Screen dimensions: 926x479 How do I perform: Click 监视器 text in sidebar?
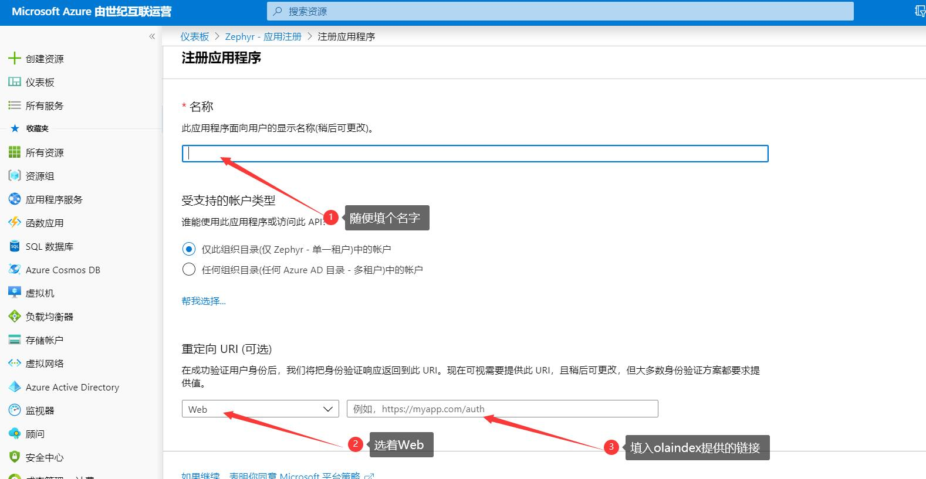click(40, 410)
